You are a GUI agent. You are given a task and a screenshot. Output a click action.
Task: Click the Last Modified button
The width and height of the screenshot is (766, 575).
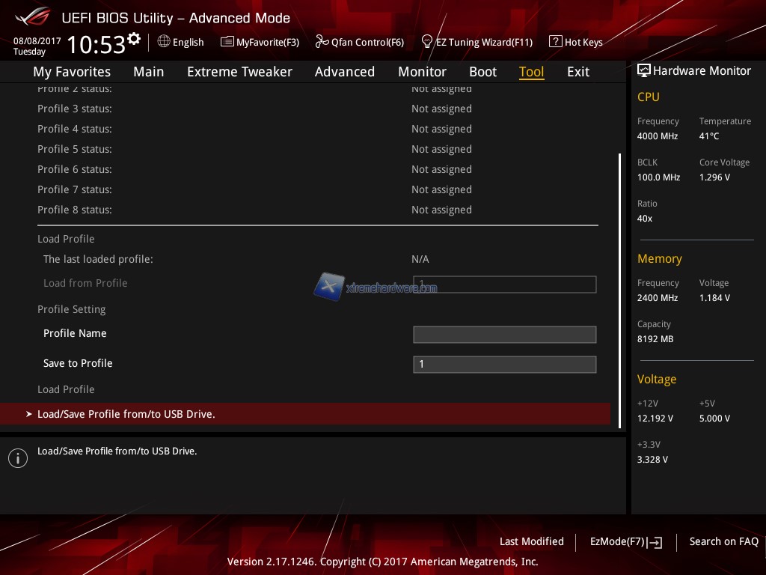[531, 541]
